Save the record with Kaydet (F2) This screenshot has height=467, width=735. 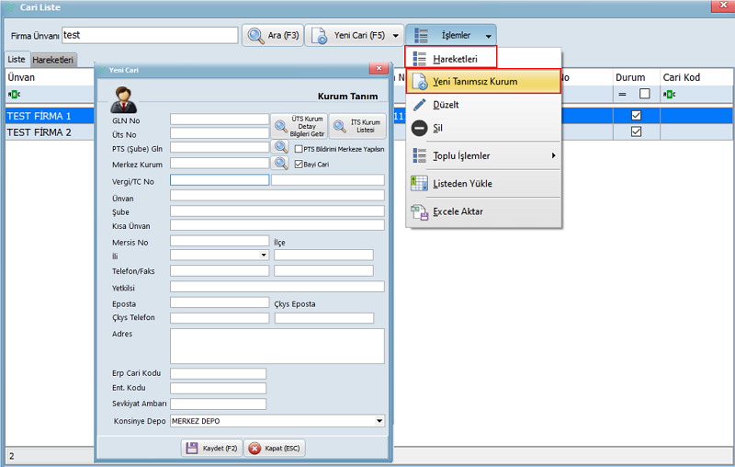coord(211,448)
